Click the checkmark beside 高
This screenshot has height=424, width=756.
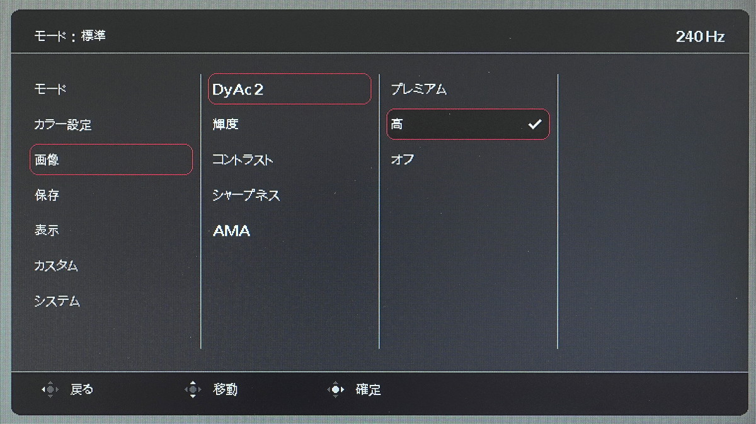click(535, 125)
